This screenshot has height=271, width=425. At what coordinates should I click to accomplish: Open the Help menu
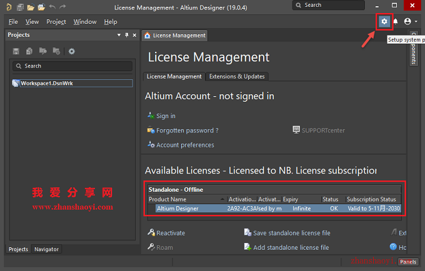click(111, 22)
